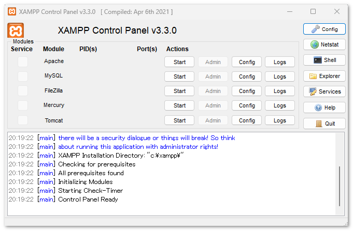
Task: Open Mercury Config menu
Action: (x=247, y=105)
